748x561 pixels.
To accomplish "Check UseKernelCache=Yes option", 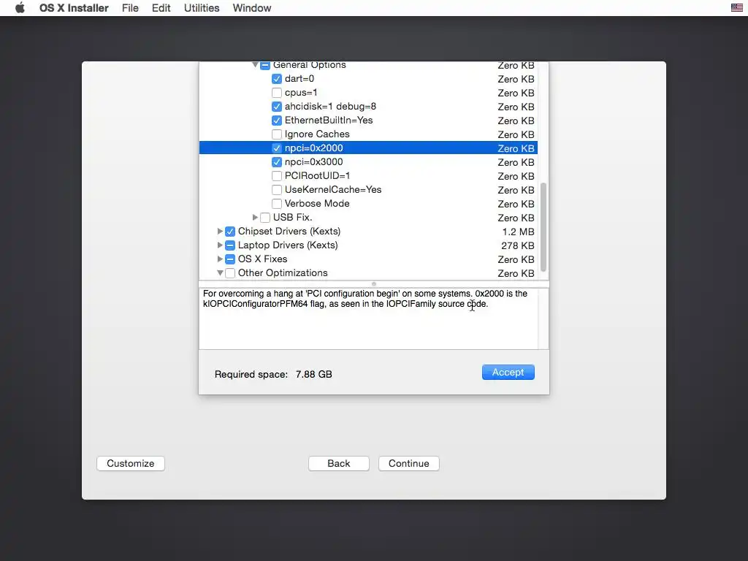I will pos(277,189).
